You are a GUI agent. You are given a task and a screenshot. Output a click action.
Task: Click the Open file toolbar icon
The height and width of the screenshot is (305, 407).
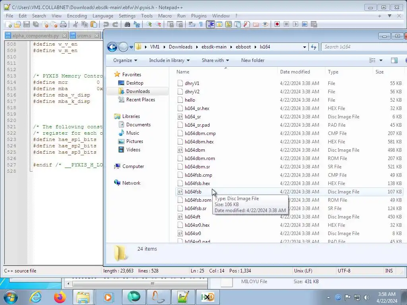click(x=17, y=24)
